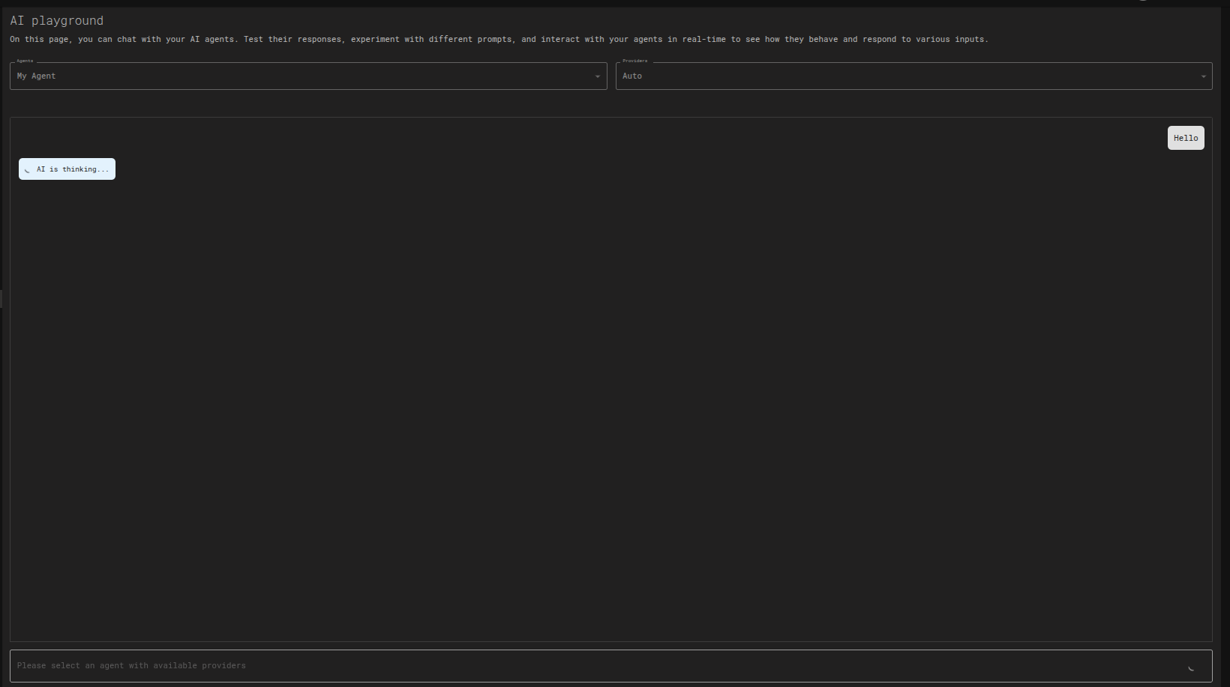Focus the message input field
The height and width of the screenshot is (687, 1230).
[585, 665]
